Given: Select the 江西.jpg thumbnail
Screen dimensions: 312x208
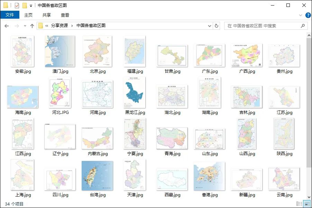Looking at the screenshot, I should click(23, 134).
